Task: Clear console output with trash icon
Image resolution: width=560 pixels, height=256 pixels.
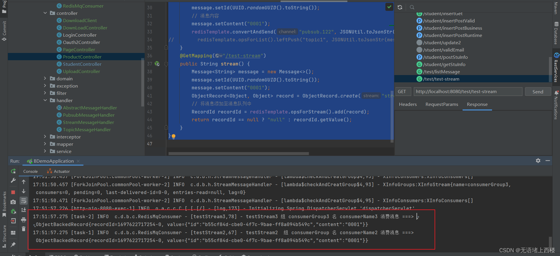Action: (24, 229)
